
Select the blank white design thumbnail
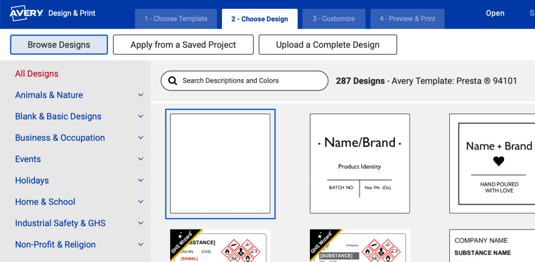(x=220, y=164)
